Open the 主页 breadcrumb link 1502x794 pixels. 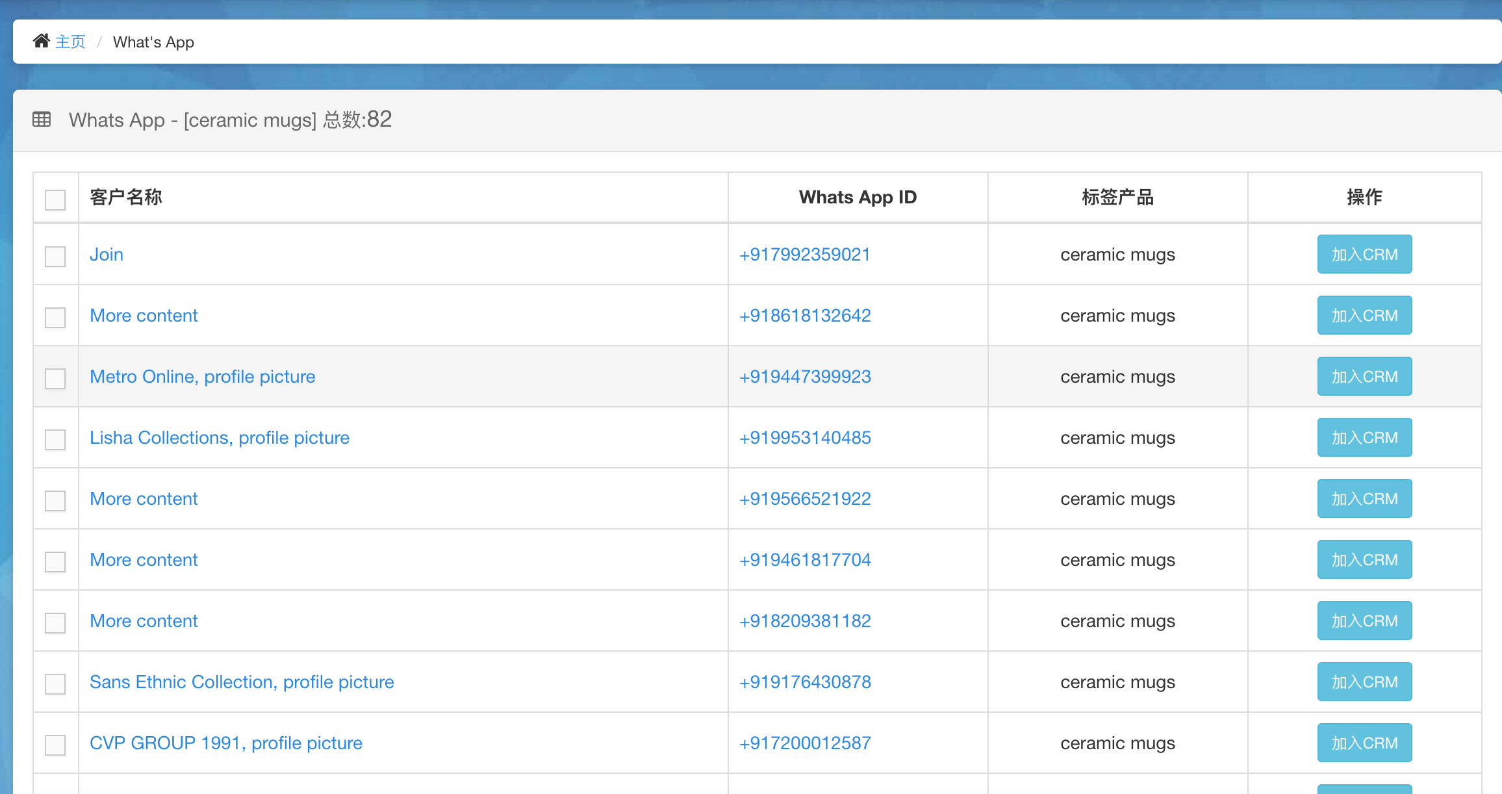(70, 42)
